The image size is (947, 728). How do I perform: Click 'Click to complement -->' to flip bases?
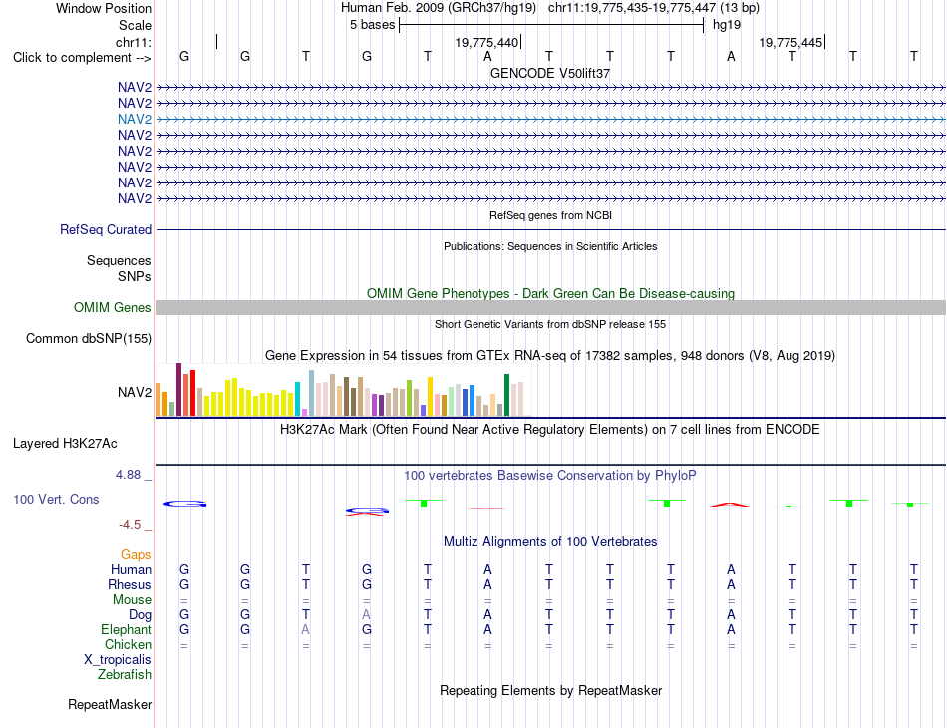[82, 58]
